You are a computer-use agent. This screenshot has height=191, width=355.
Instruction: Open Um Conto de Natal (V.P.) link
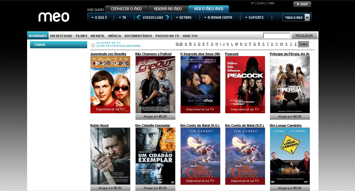[245, 125]
